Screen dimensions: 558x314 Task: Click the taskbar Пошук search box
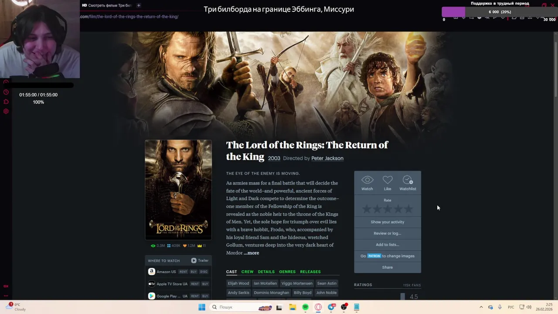tap(241, 307)
